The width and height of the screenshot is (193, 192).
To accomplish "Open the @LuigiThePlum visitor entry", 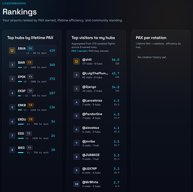I will tap(96, 75).
